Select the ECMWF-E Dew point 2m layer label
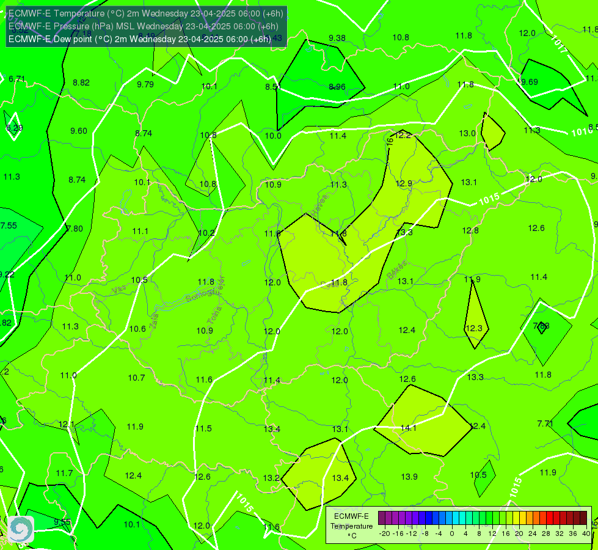This screenshot has width=598, height=550. (x=139, y=39)
